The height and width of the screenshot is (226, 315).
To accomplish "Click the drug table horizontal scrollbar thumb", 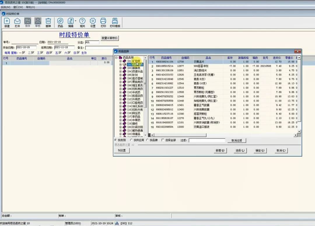I will (x=180, y=135).
